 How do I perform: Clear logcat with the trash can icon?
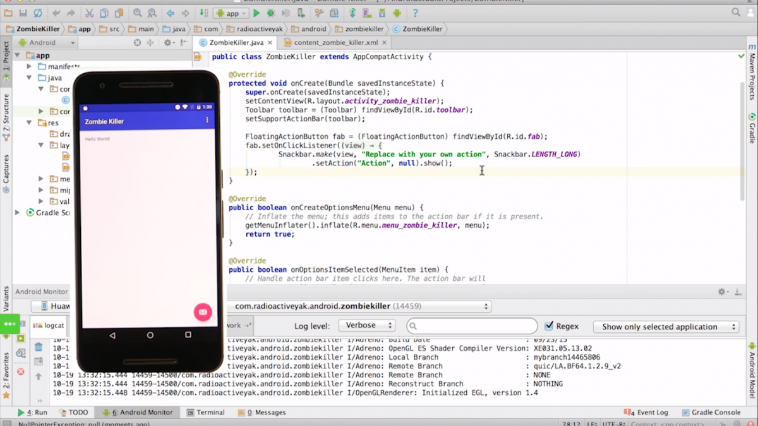click(x=39, y=347)
